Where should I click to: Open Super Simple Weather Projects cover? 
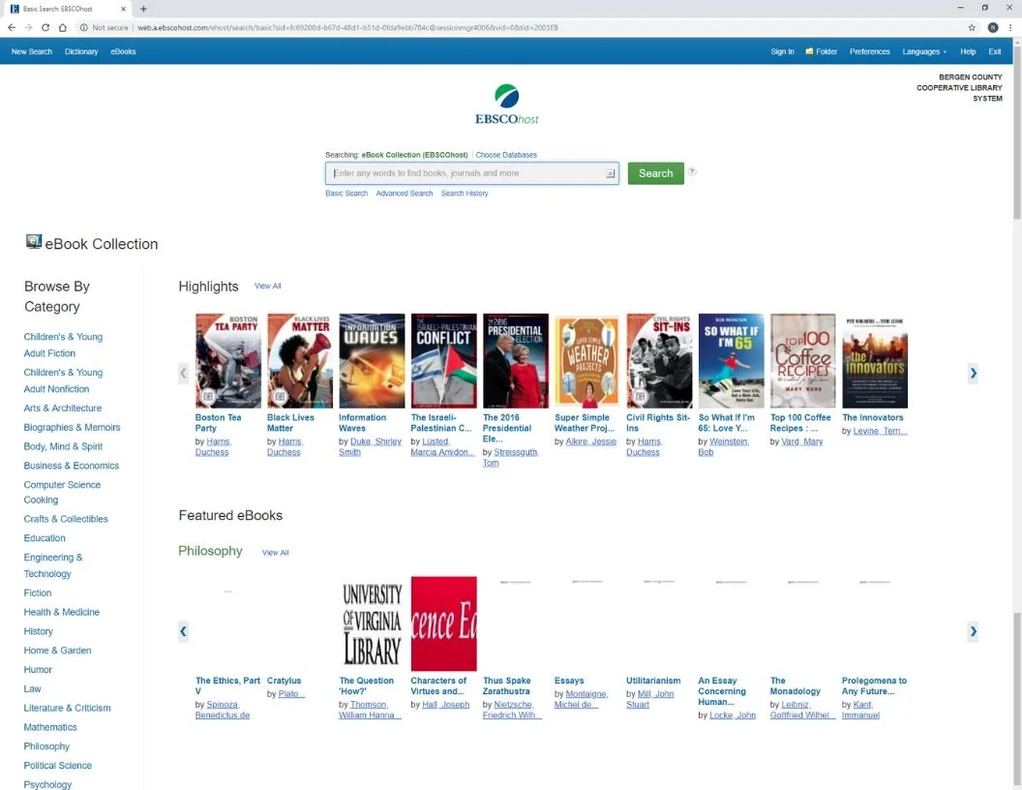(x=587, y=361)
